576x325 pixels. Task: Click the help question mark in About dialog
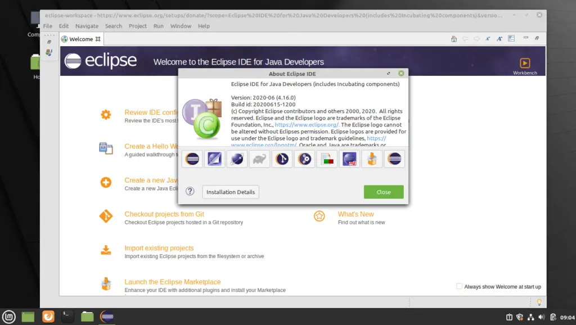pyautogui.click(x=190, y=191)
